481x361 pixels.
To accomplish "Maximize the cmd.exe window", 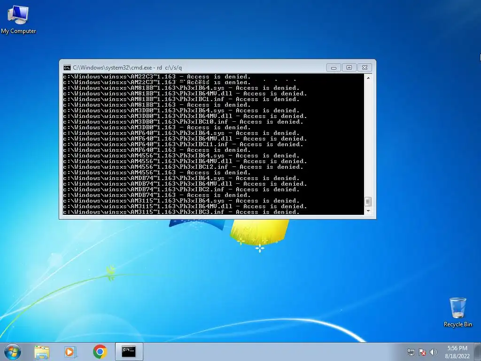I will pos(349,68).
